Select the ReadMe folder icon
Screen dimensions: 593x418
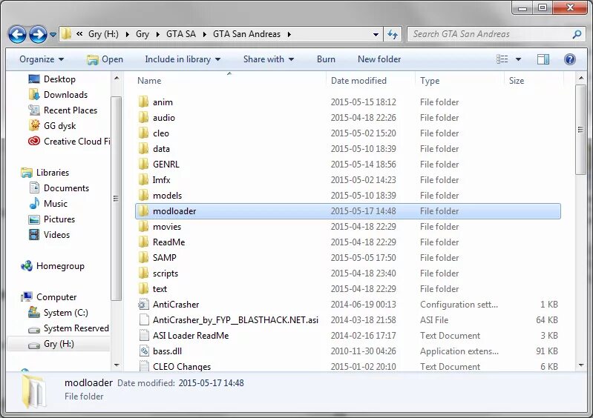(x=143, y=242)
